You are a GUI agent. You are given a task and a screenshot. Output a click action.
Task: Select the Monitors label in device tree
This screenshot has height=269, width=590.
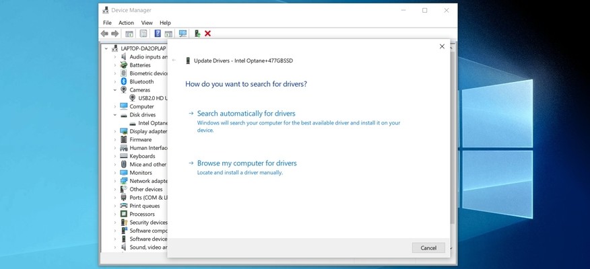point(141,172)
